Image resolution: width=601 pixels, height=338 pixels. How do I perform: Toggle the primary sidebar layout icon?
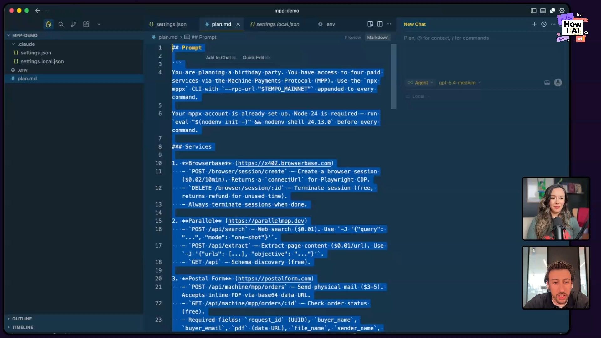[533, 11]
